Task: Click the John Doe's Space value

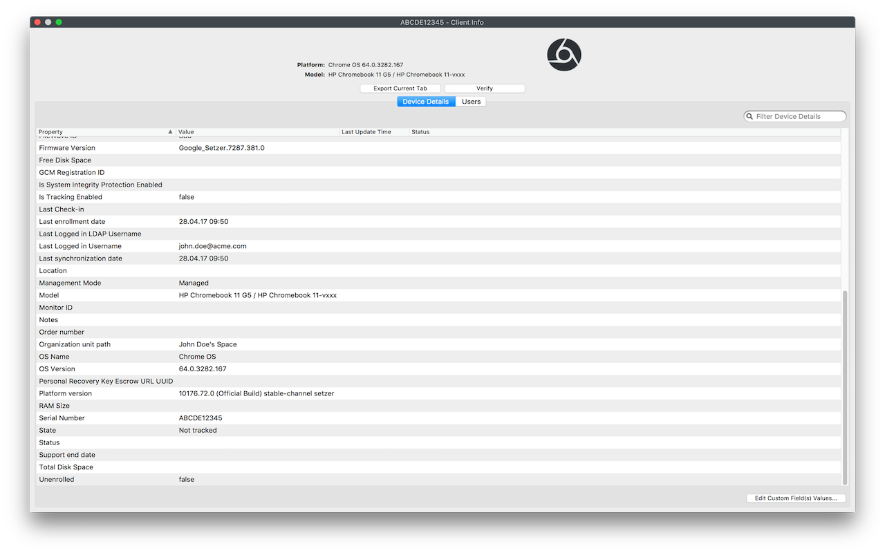Action: tap(208, 344)
